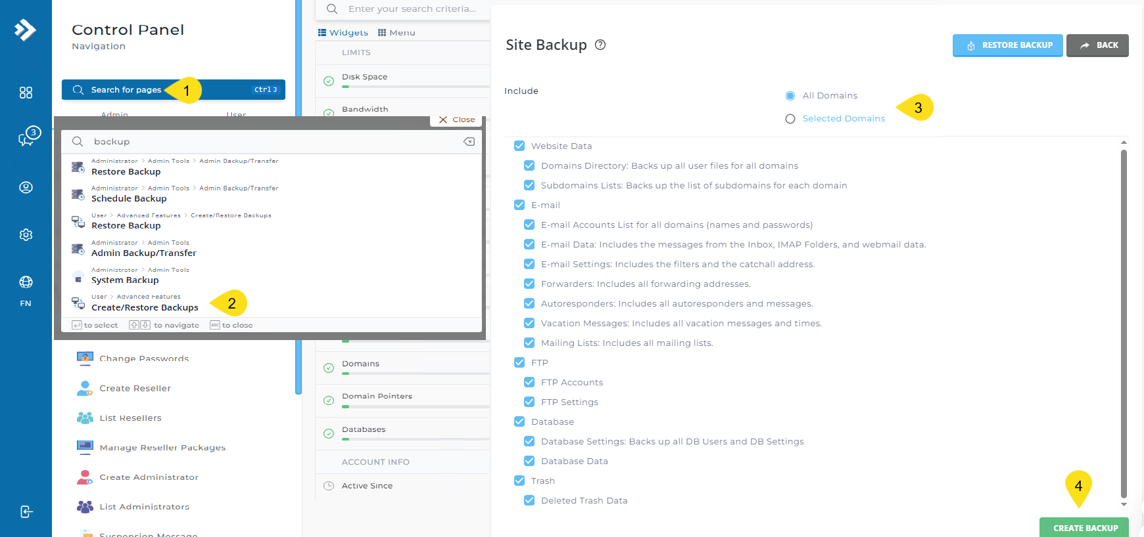1144x537 pixels.
Task: Click the RESTORE BACKUP button
Action: point(1007,45)
